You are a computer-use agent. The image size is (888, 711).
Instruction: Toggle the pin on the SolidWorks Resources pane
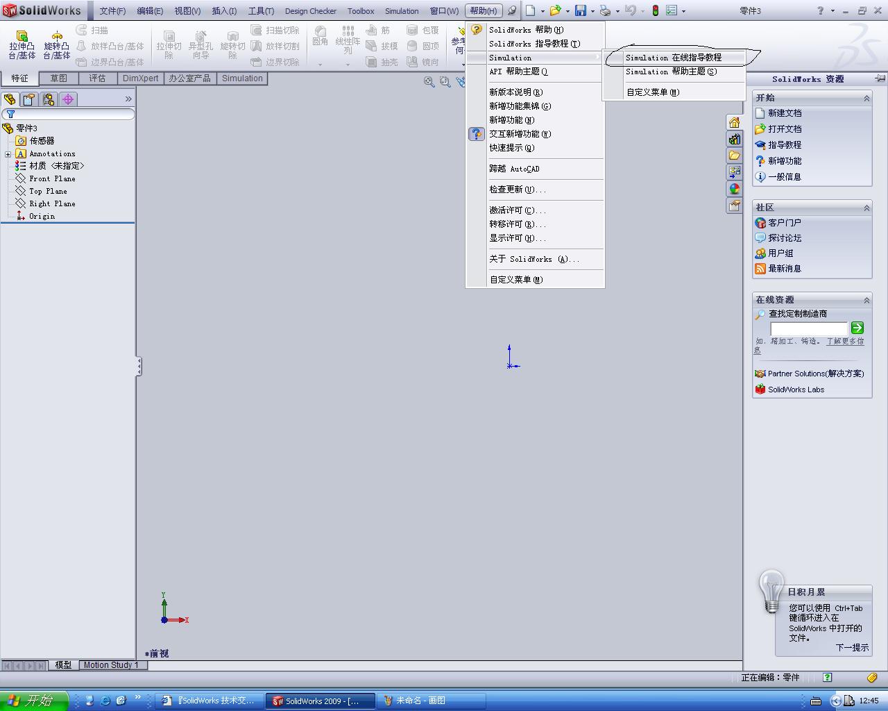pos(880,78)
